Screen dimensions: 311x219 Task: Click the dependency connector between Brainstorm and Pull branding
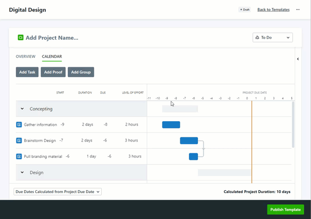point(202,148)
